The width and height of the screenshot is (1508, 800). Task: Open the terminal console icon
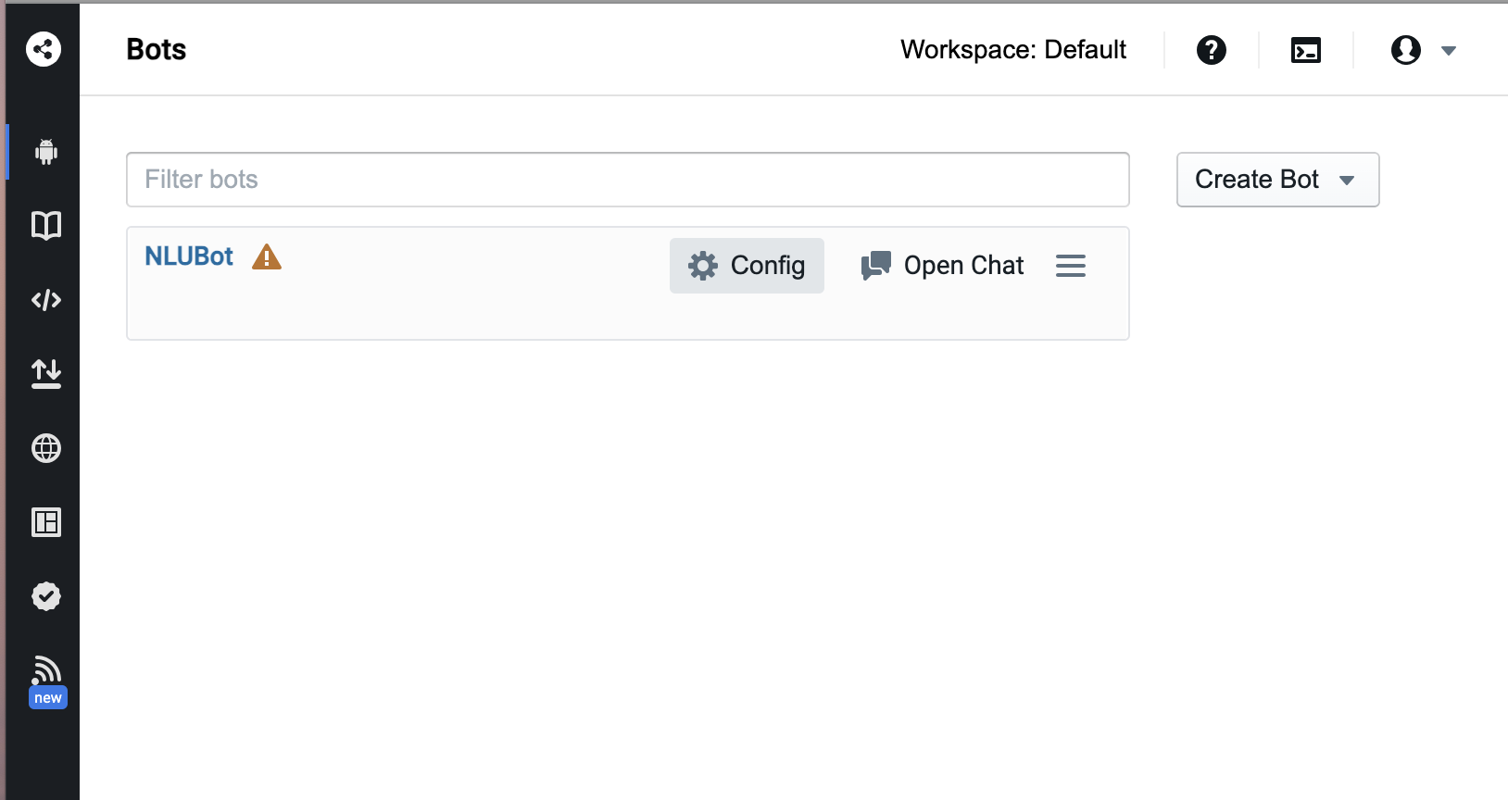click(1305, 50)
